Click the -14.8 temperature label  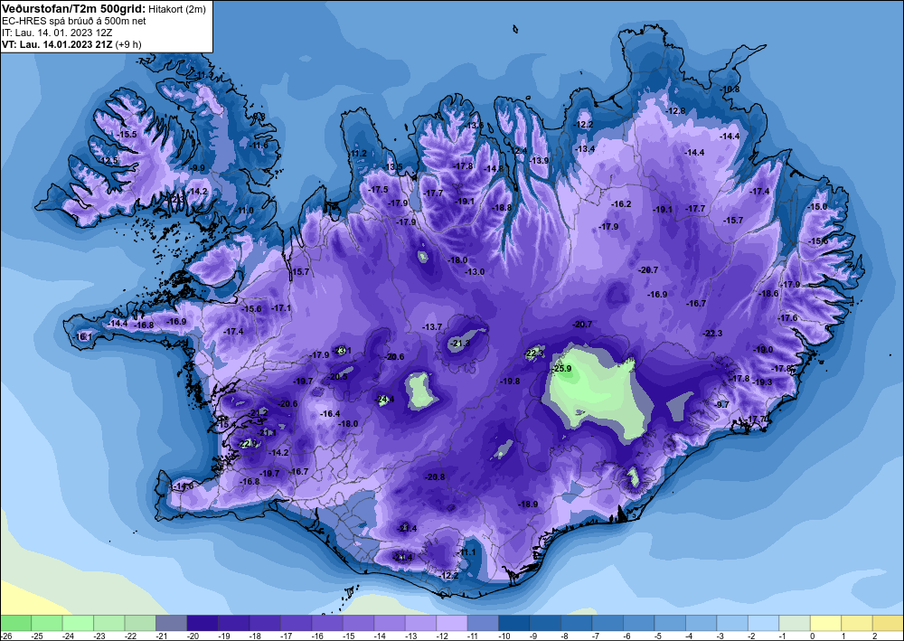click(494, 169)
